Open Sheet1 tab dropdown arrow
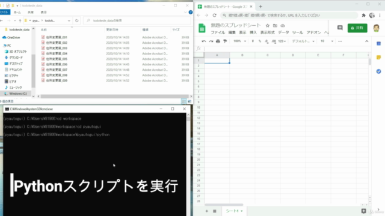 pos(242,211)
